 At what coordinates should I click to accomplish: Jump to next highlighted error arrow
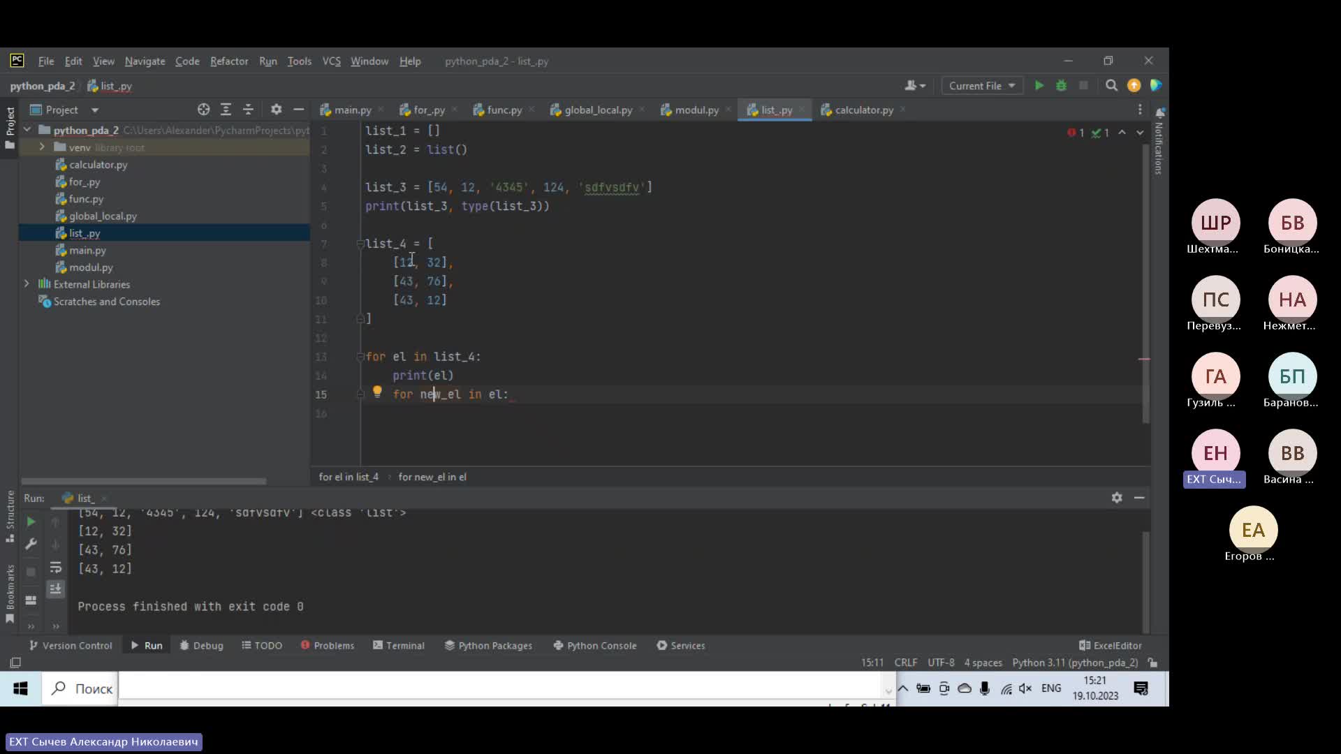tap(1140, 132)
